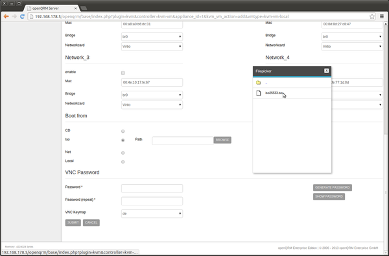This screenshot has width=389, height=256.
Task: Open Network_3 Networkcard dropdown
Action: [x=152, y=105]
